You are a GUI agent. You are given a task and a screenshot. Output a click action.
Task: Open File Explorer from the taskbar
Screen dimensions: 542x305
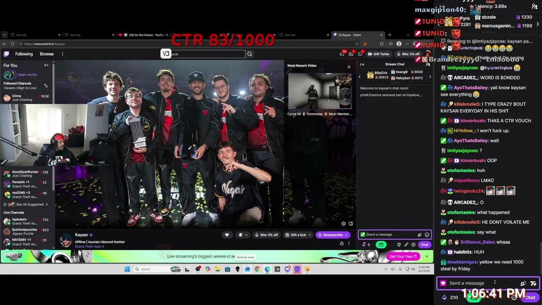click(217, 269)
